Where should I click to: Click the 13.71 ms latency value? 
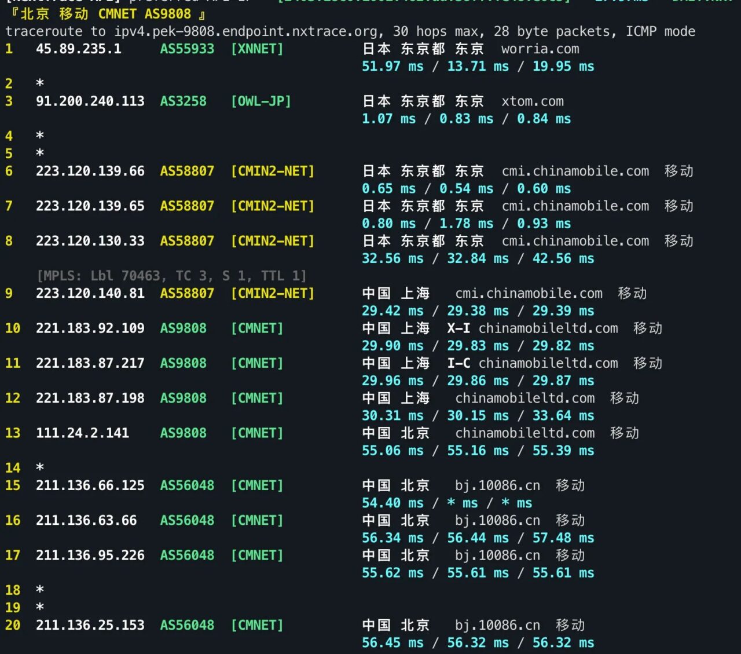[478, 67]
